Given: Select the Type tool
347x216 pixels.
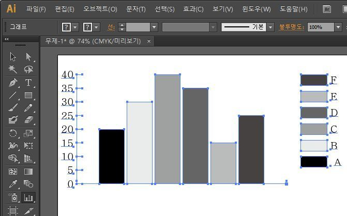Looking at the screenshot, I should [x=28, y=83].
